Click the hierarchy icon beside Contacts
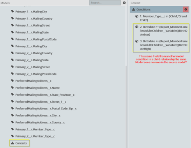Screen dimensions: 191x148 click(12, 143)
